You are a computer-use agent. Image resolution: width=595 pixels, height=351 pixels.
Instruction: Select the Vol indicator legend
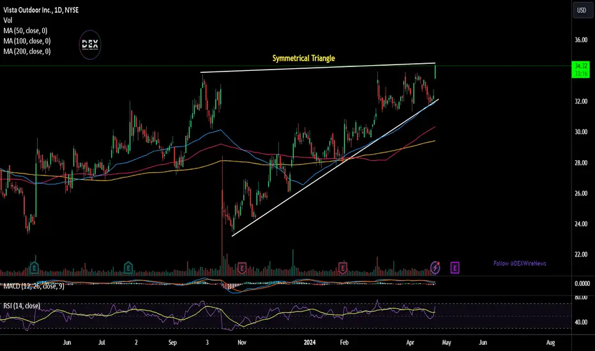(8, 20)
